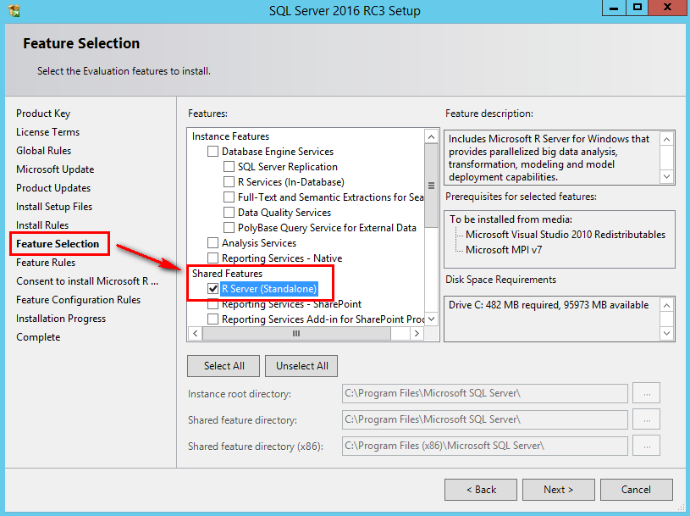Select Product Key step in sidebar

pos(43,114)
